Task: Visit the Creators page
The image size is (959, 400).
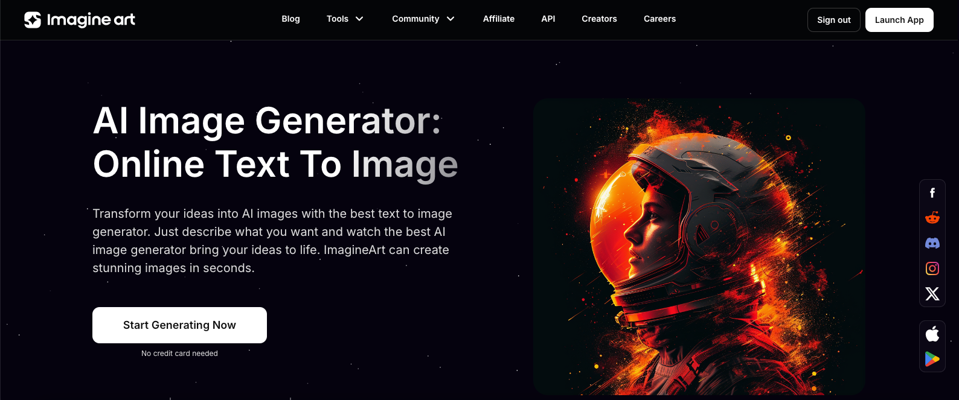Action: [x=599, y=19]
